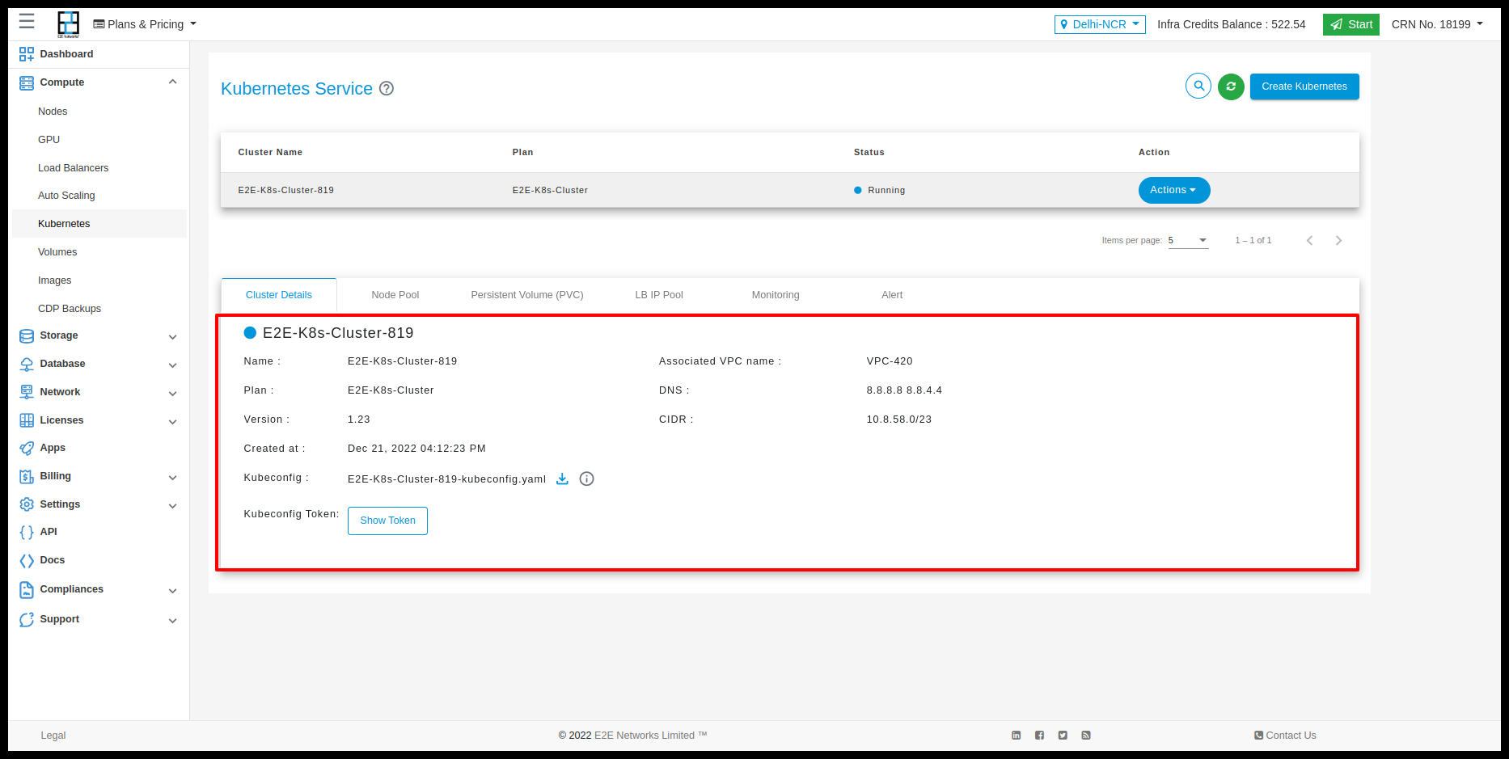This screenshot has height=759, width=1509.
Task: Click the E2E Networks logo
Action: [x=69, y=24]
